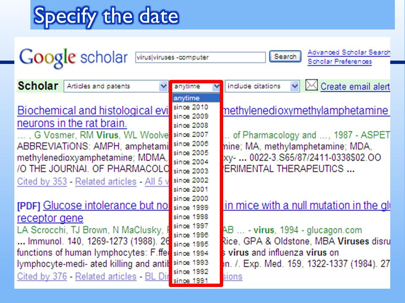The height and width of the screenshot is (303, 405).
Task: Click '1987 - ASPET' source text
Action: point(362,135)
